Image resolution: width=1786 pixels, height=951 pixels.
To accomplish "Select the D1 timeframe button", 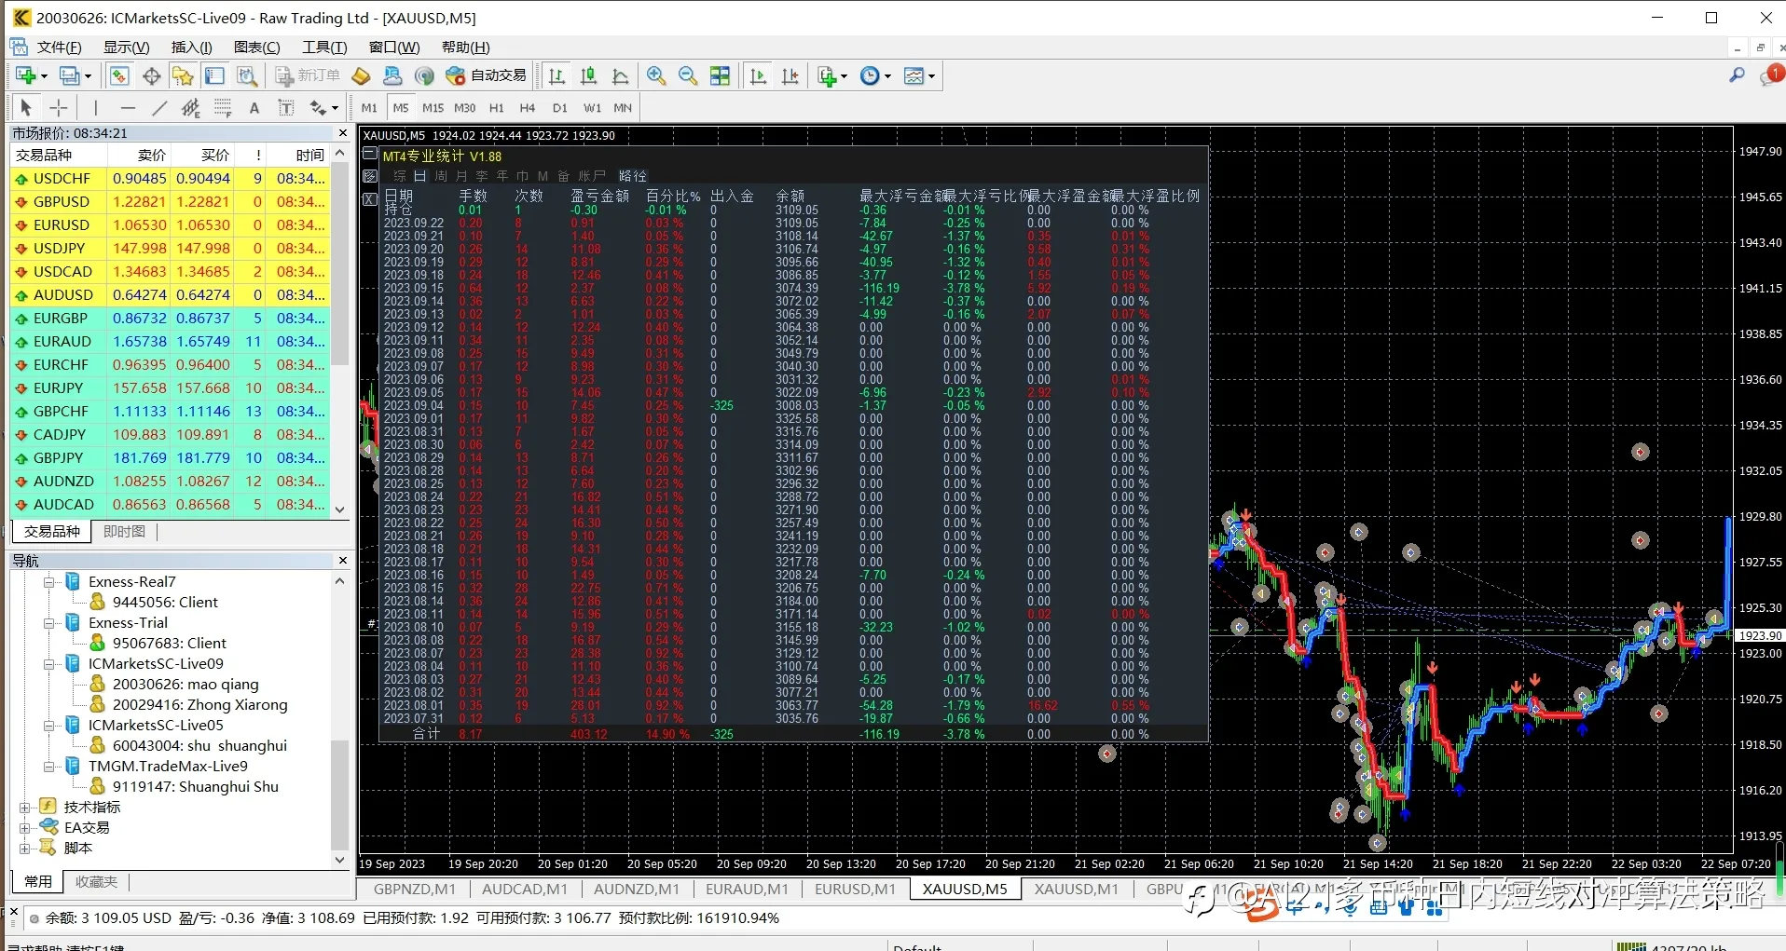I will coord(559,108).
